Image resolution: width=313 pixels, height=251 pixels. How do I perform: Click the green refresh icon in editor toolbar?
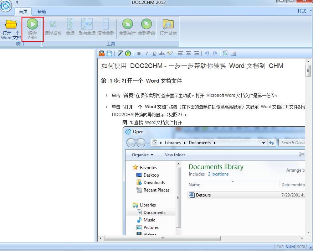pos(128,53)
